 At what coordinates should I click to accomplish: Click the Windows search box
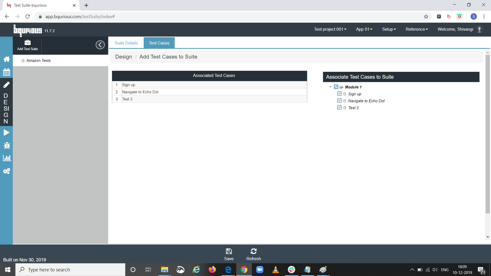click(x=70, y=270)
